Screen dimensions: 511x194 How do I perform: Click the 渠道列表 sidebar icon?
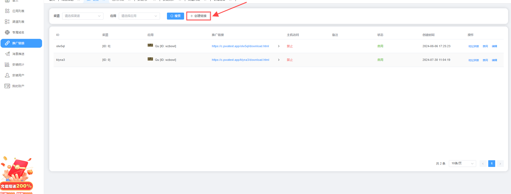(7, 22)
